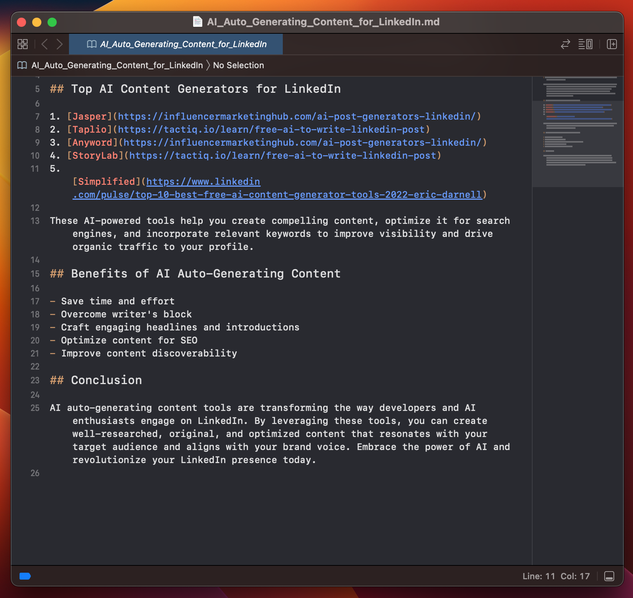Go forward with the right chevron arrow

pos(59,44)
